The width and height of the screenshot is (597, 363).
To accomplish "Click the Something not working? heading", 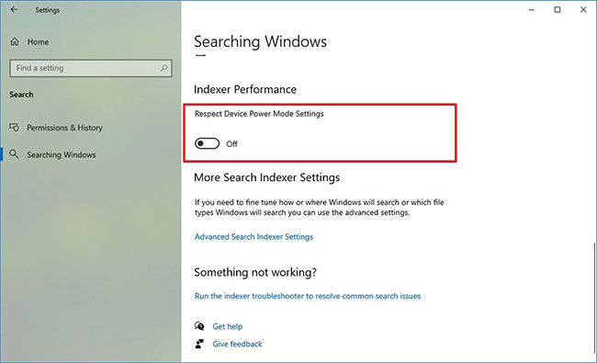I will pyautogui.click(x=255, y=272).
